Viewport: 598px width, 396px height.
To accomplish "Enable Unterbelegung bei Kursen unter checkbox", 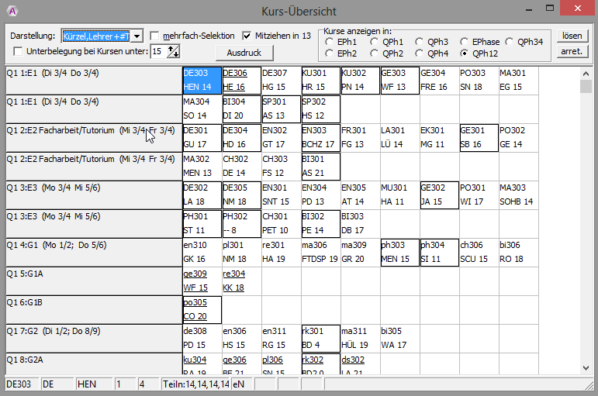I will (18, 51).
